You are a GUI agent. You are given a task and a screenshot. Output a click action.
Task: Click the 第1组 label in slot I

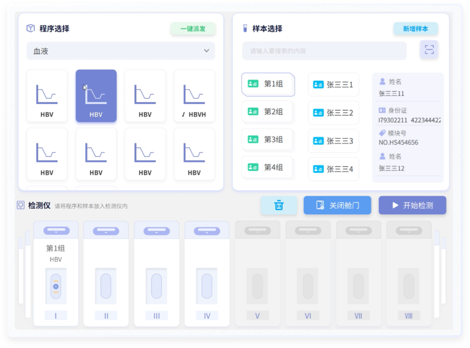(55, 248)
